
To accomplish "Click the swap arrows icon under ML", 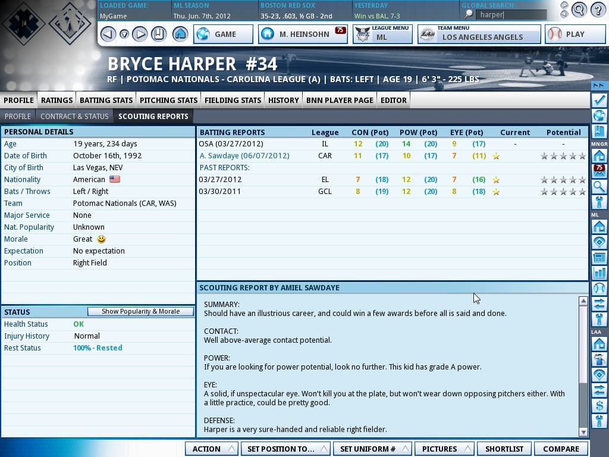I will pyautogui.click(x=599, y=304).
